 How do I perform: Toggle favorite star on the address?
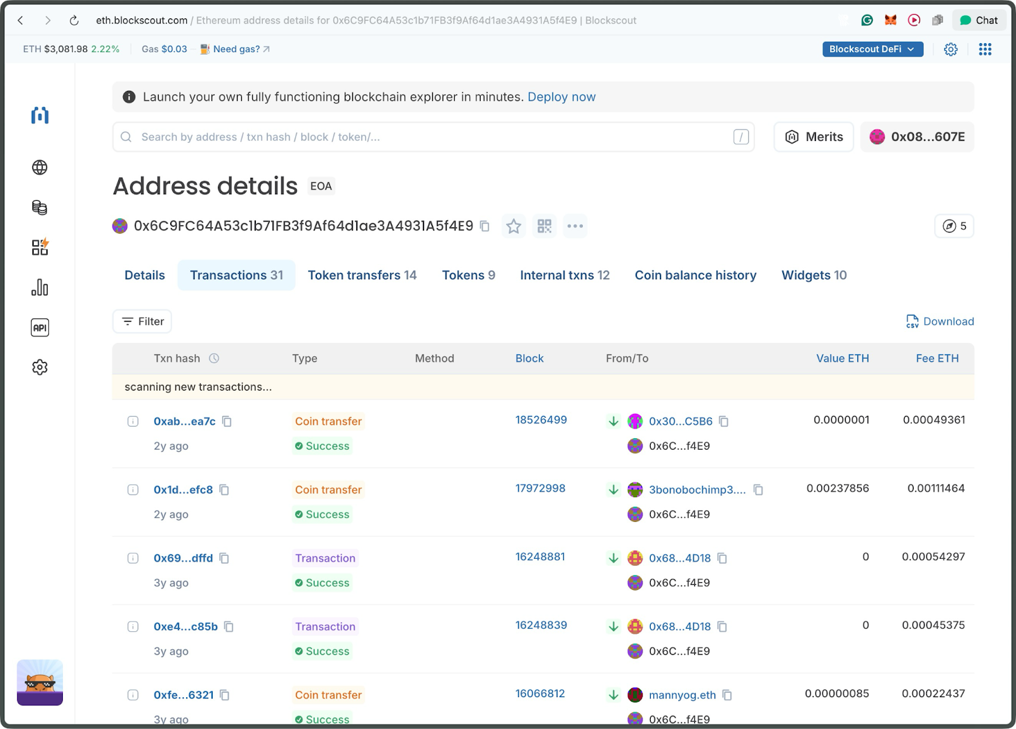514,226
